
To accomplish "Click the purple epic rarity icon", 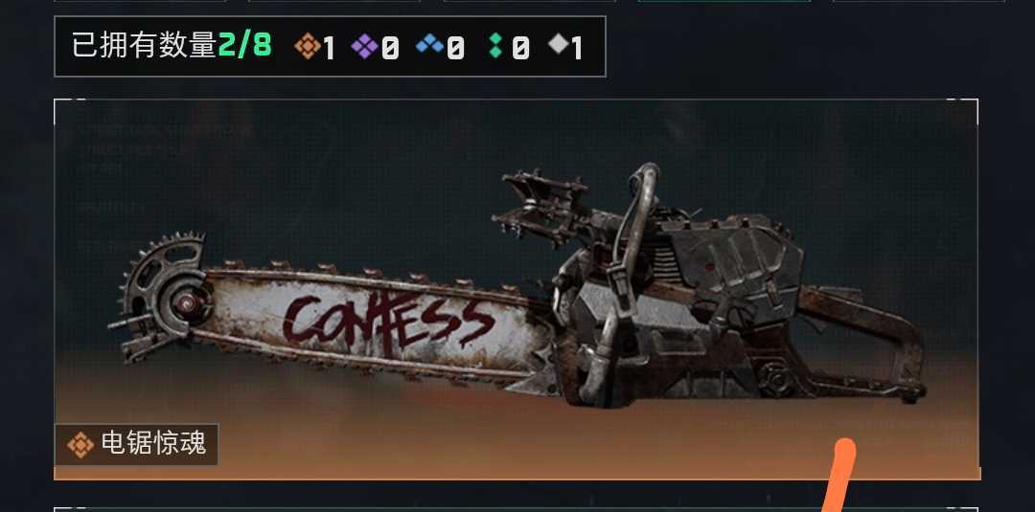I will (x=364, y=46).
